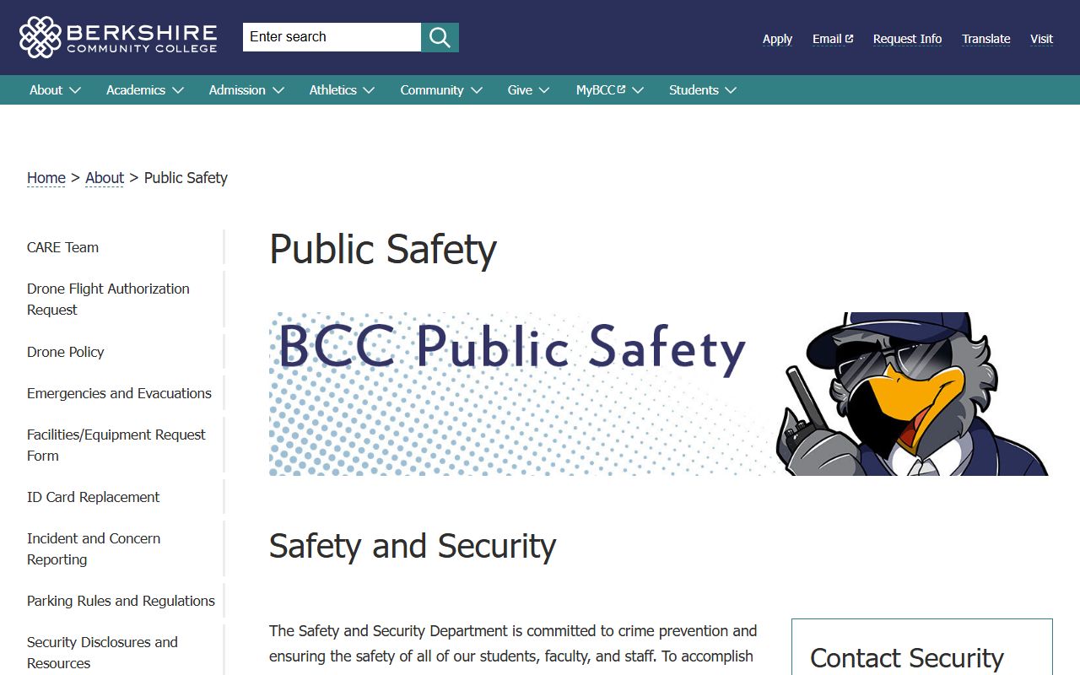1080x675 pixels.
Task: Click the Contact Security box heading
Action: point(907,658)
